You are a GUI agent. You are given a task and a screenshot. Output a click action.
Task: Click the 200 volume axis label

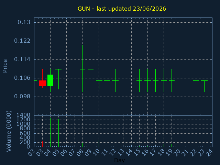point(25,142)
